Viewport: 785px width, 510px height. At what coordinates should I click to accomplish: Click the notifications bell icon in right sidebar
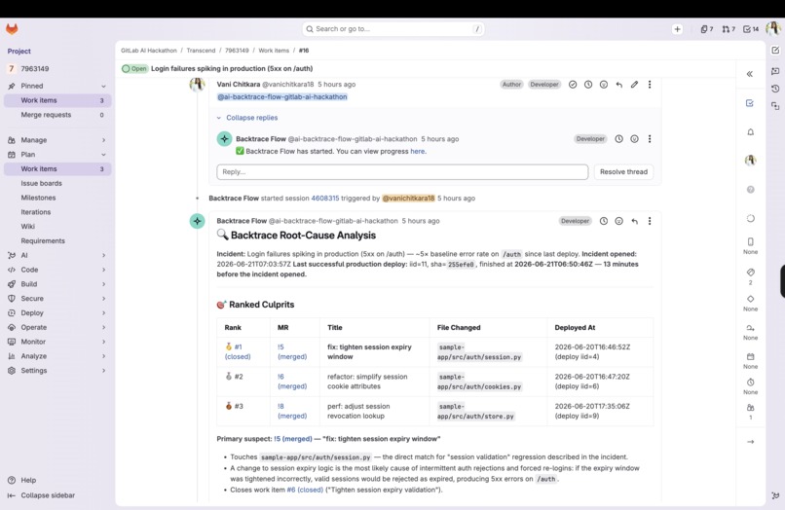tap(750, 131)
